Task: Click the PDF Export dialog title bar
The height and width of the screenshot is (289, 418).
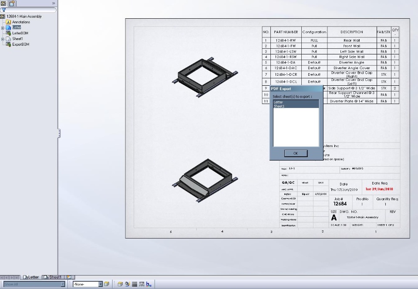Action: click(296, 89)
